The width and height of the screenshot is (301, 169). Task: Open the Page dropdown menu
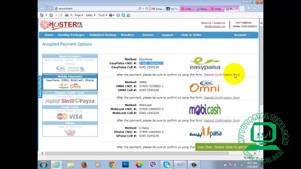79,15
